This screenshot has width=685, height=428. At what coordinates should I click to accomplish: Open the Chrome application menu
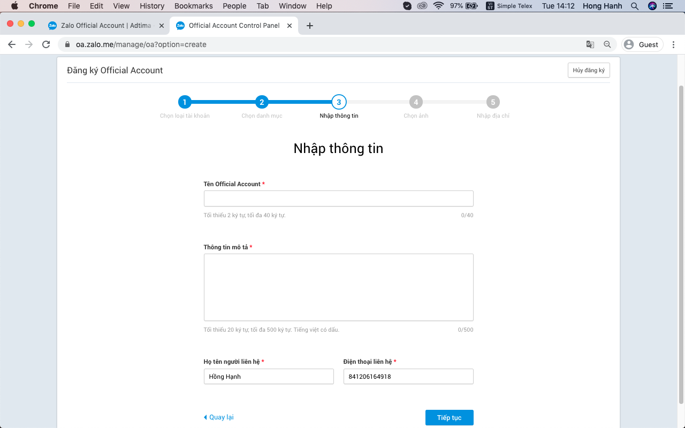[x=43, y=6]
